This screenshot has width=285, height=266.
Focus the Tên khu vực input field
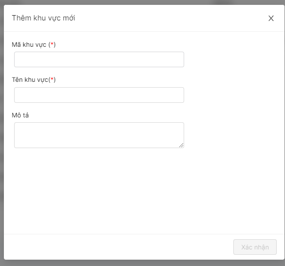(99, 95)
